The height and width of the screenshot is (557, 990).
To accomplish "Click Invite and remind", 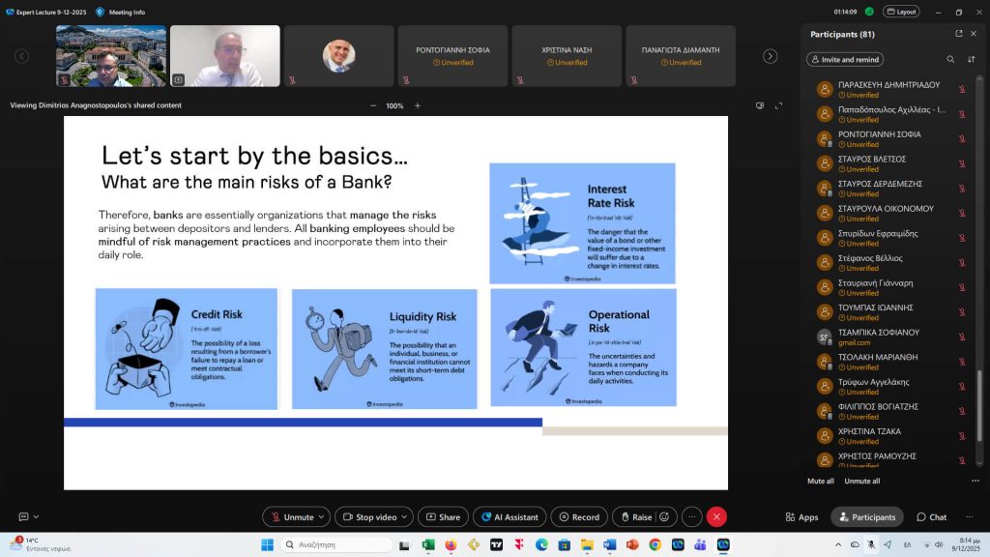I will coord(844,59).
